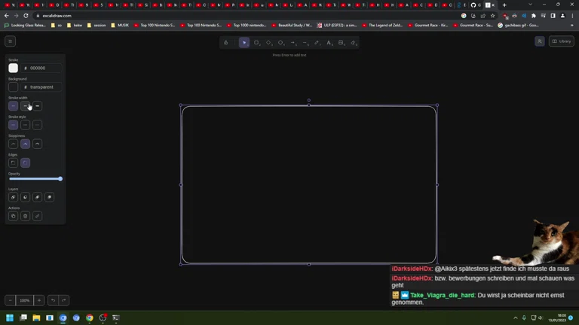Send selected shape to back
Viewport: 579px width, 325px height.
tap(14, 197)
